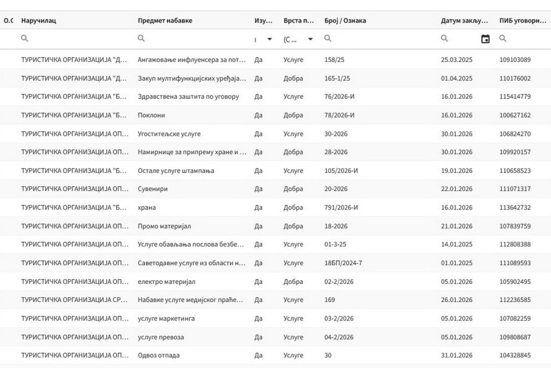Expand the Изузета filter dropdown arrow
551x368 pixels.
coord(270,39)
